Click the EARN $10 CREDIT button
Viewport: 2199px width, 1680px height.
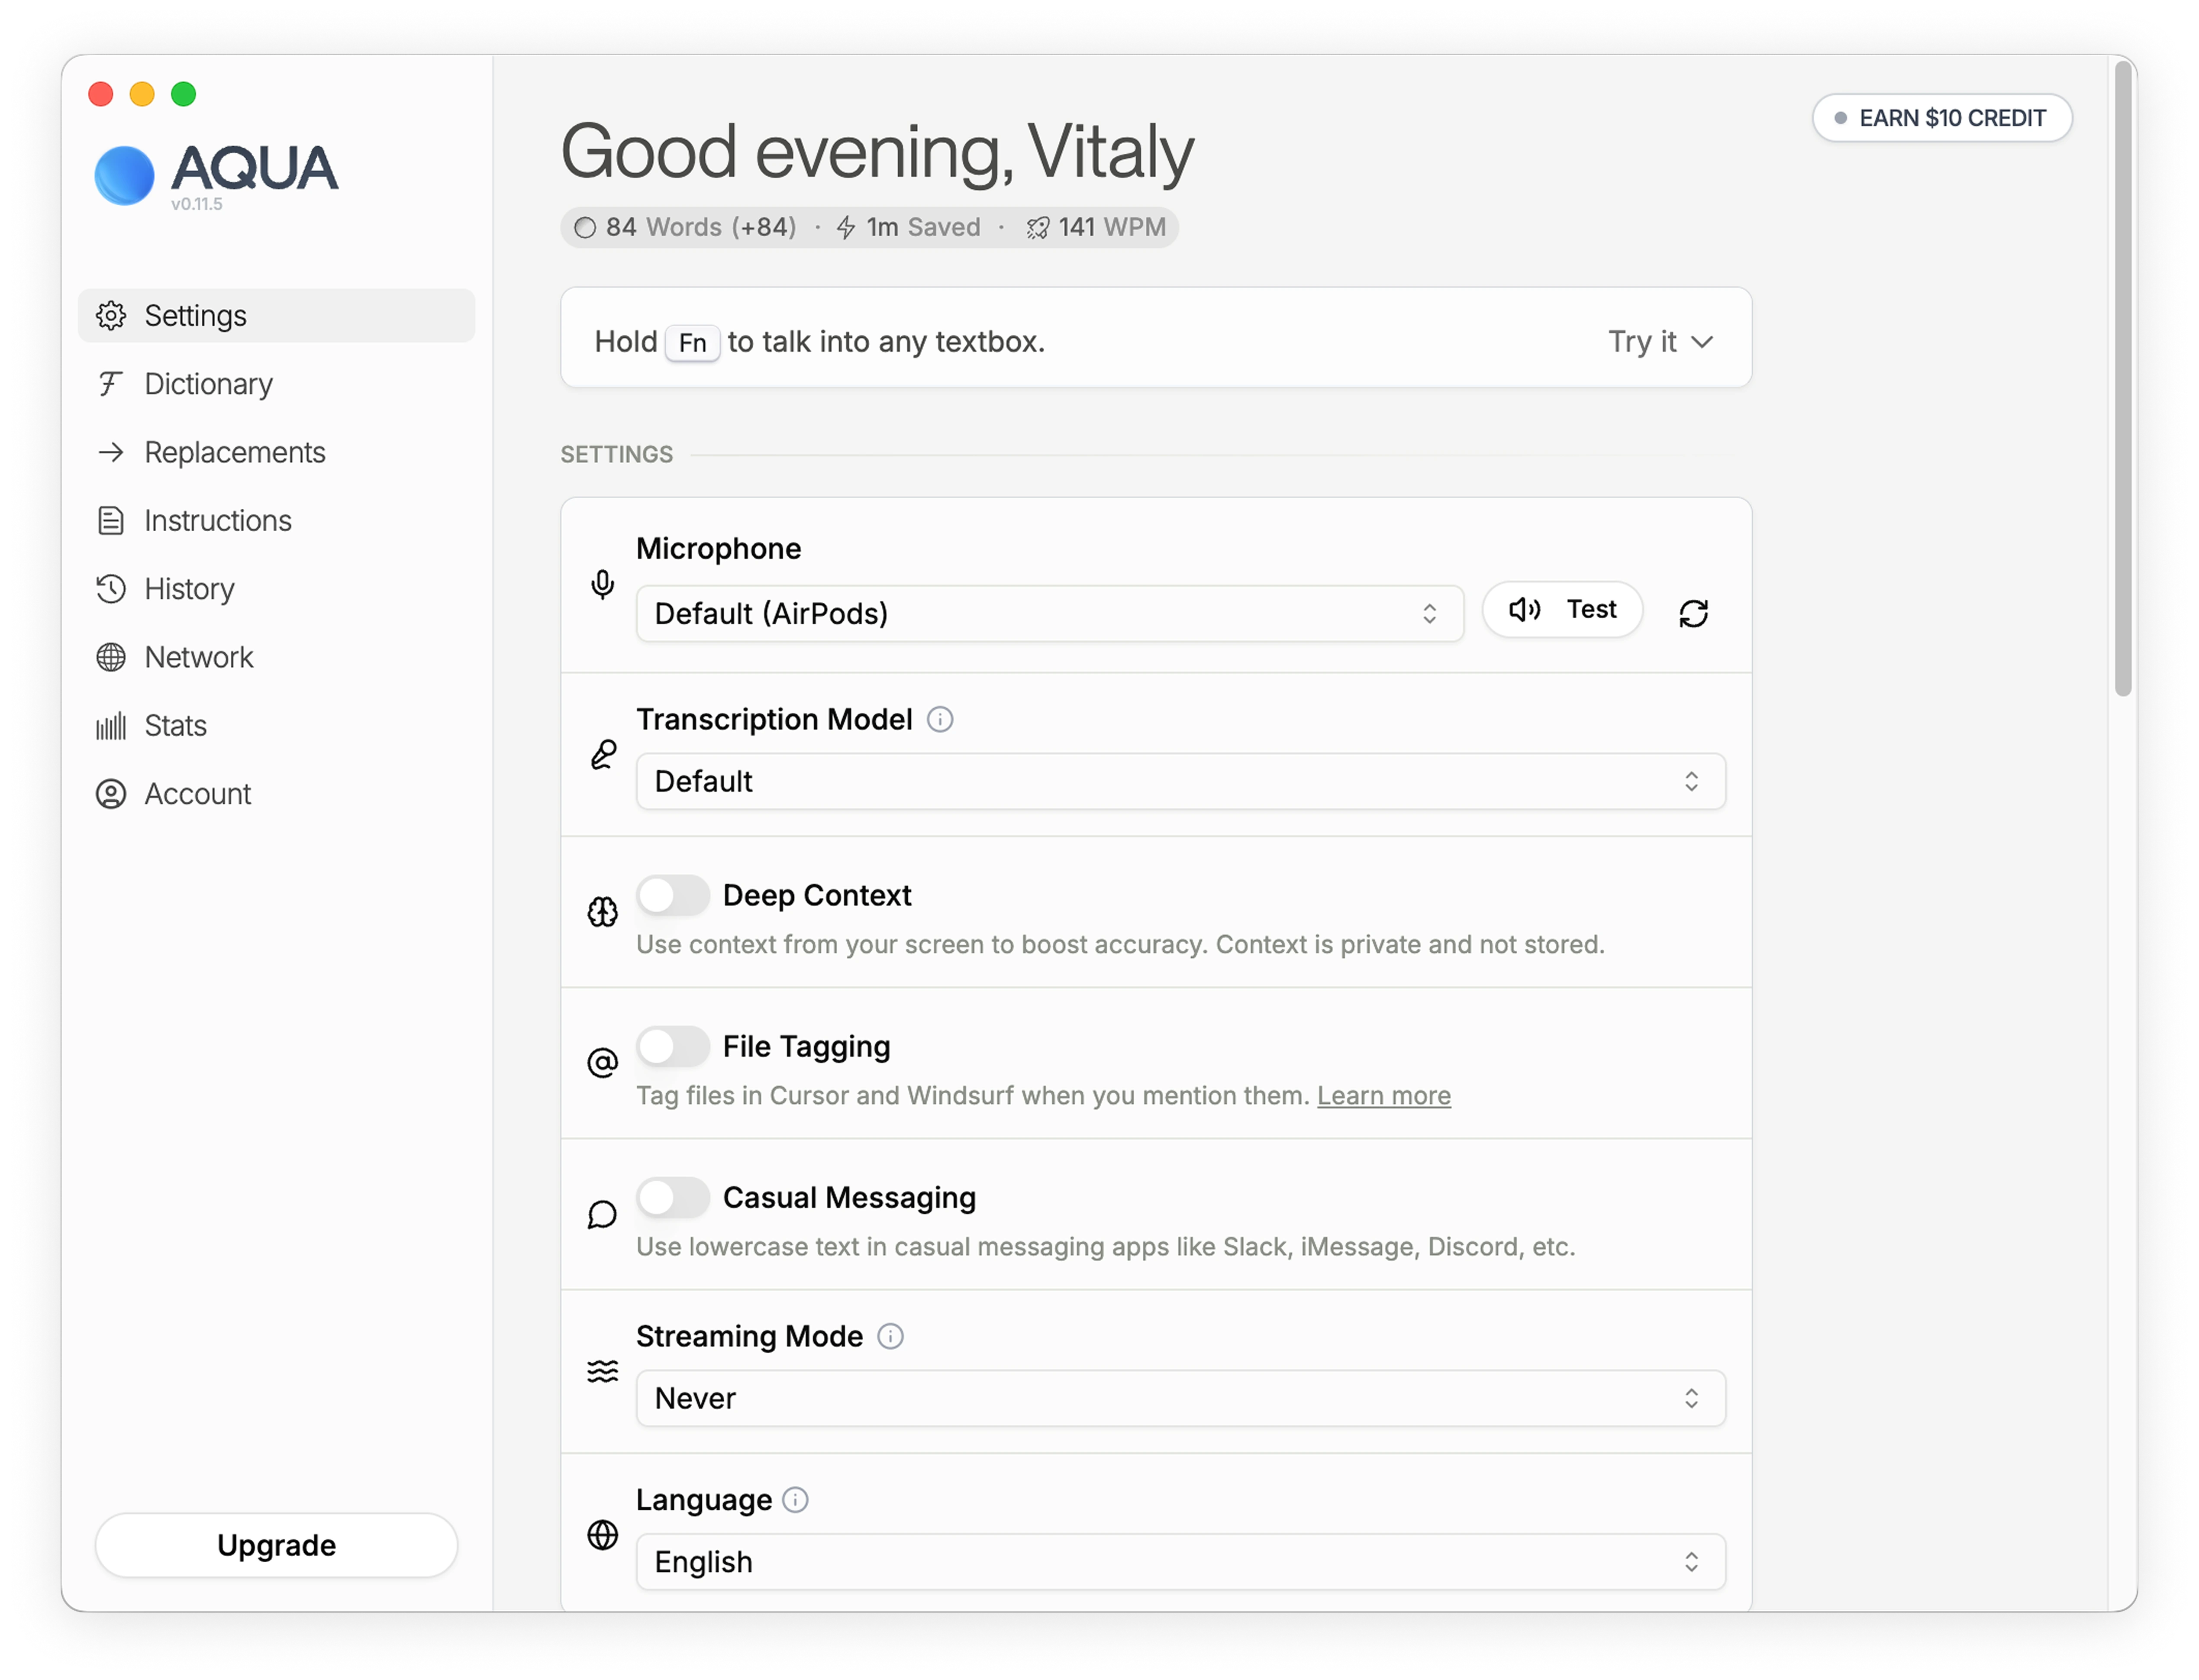click(x=1942, y=118)
